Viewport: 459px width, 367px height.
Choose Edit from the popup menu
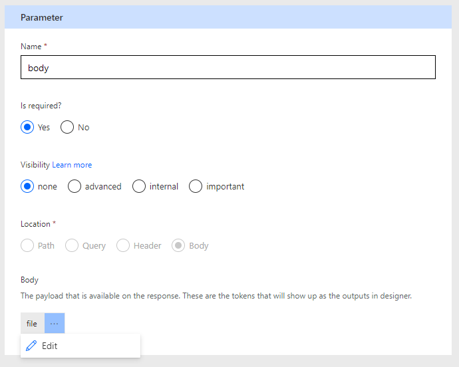click(50, 346)
